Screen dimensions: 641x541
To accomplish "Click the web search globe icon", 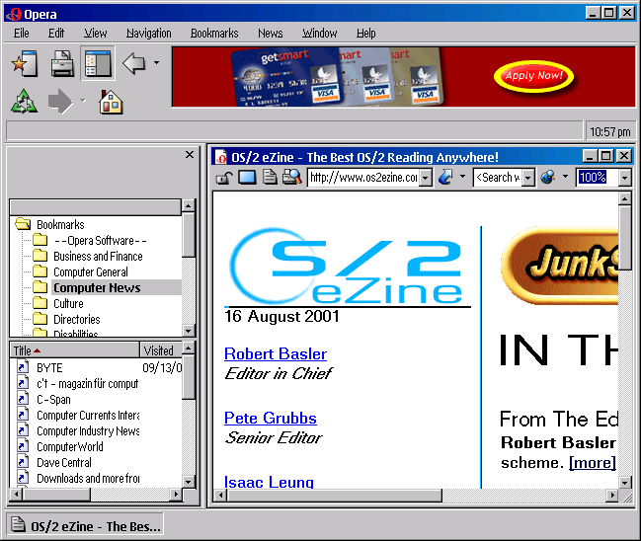I will (548, 177).
